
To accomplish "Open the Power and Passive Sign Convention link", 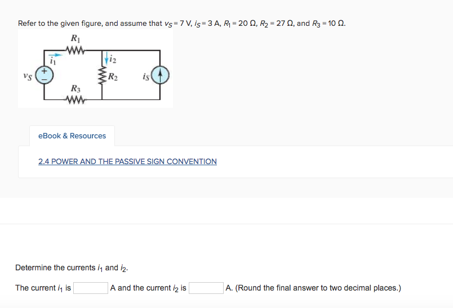I will point(127,161).
